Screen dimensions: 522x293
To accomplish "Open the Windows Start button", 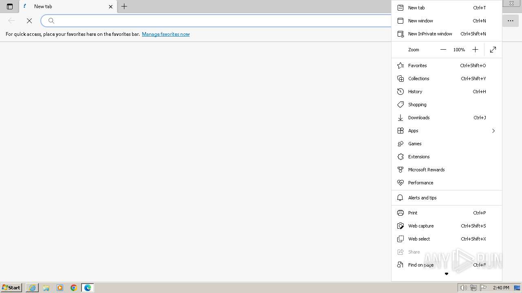I will click(x=11, y=288).
